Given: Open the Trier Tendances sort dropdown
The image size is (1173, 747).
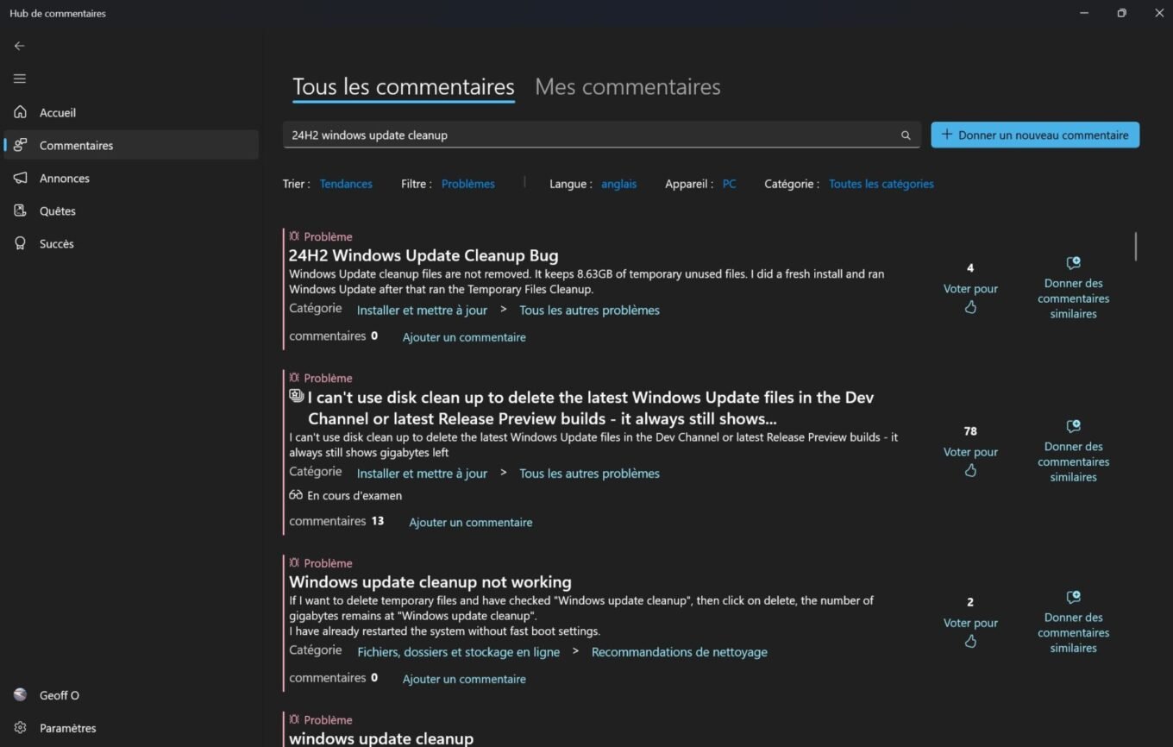Looking at the screenshot, I should tap(346, 184).
